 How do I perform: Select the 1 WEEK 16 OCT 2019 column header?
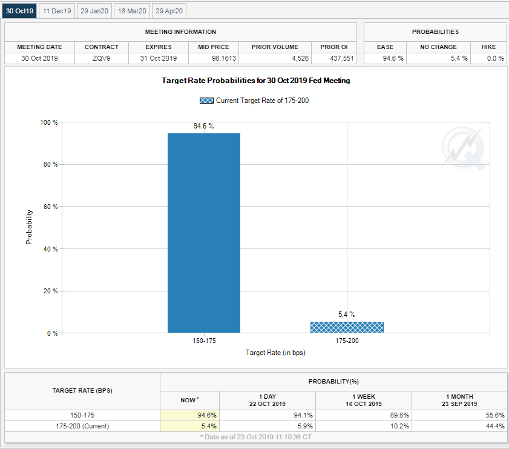364,400
